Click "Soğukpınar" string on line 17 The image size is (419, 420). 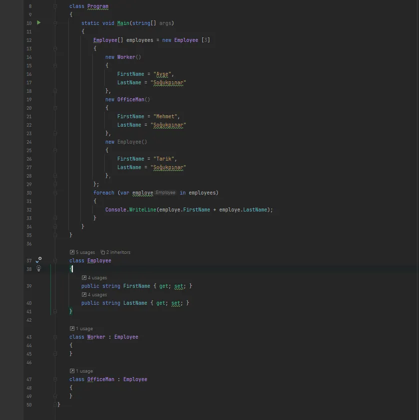[168, 82]
